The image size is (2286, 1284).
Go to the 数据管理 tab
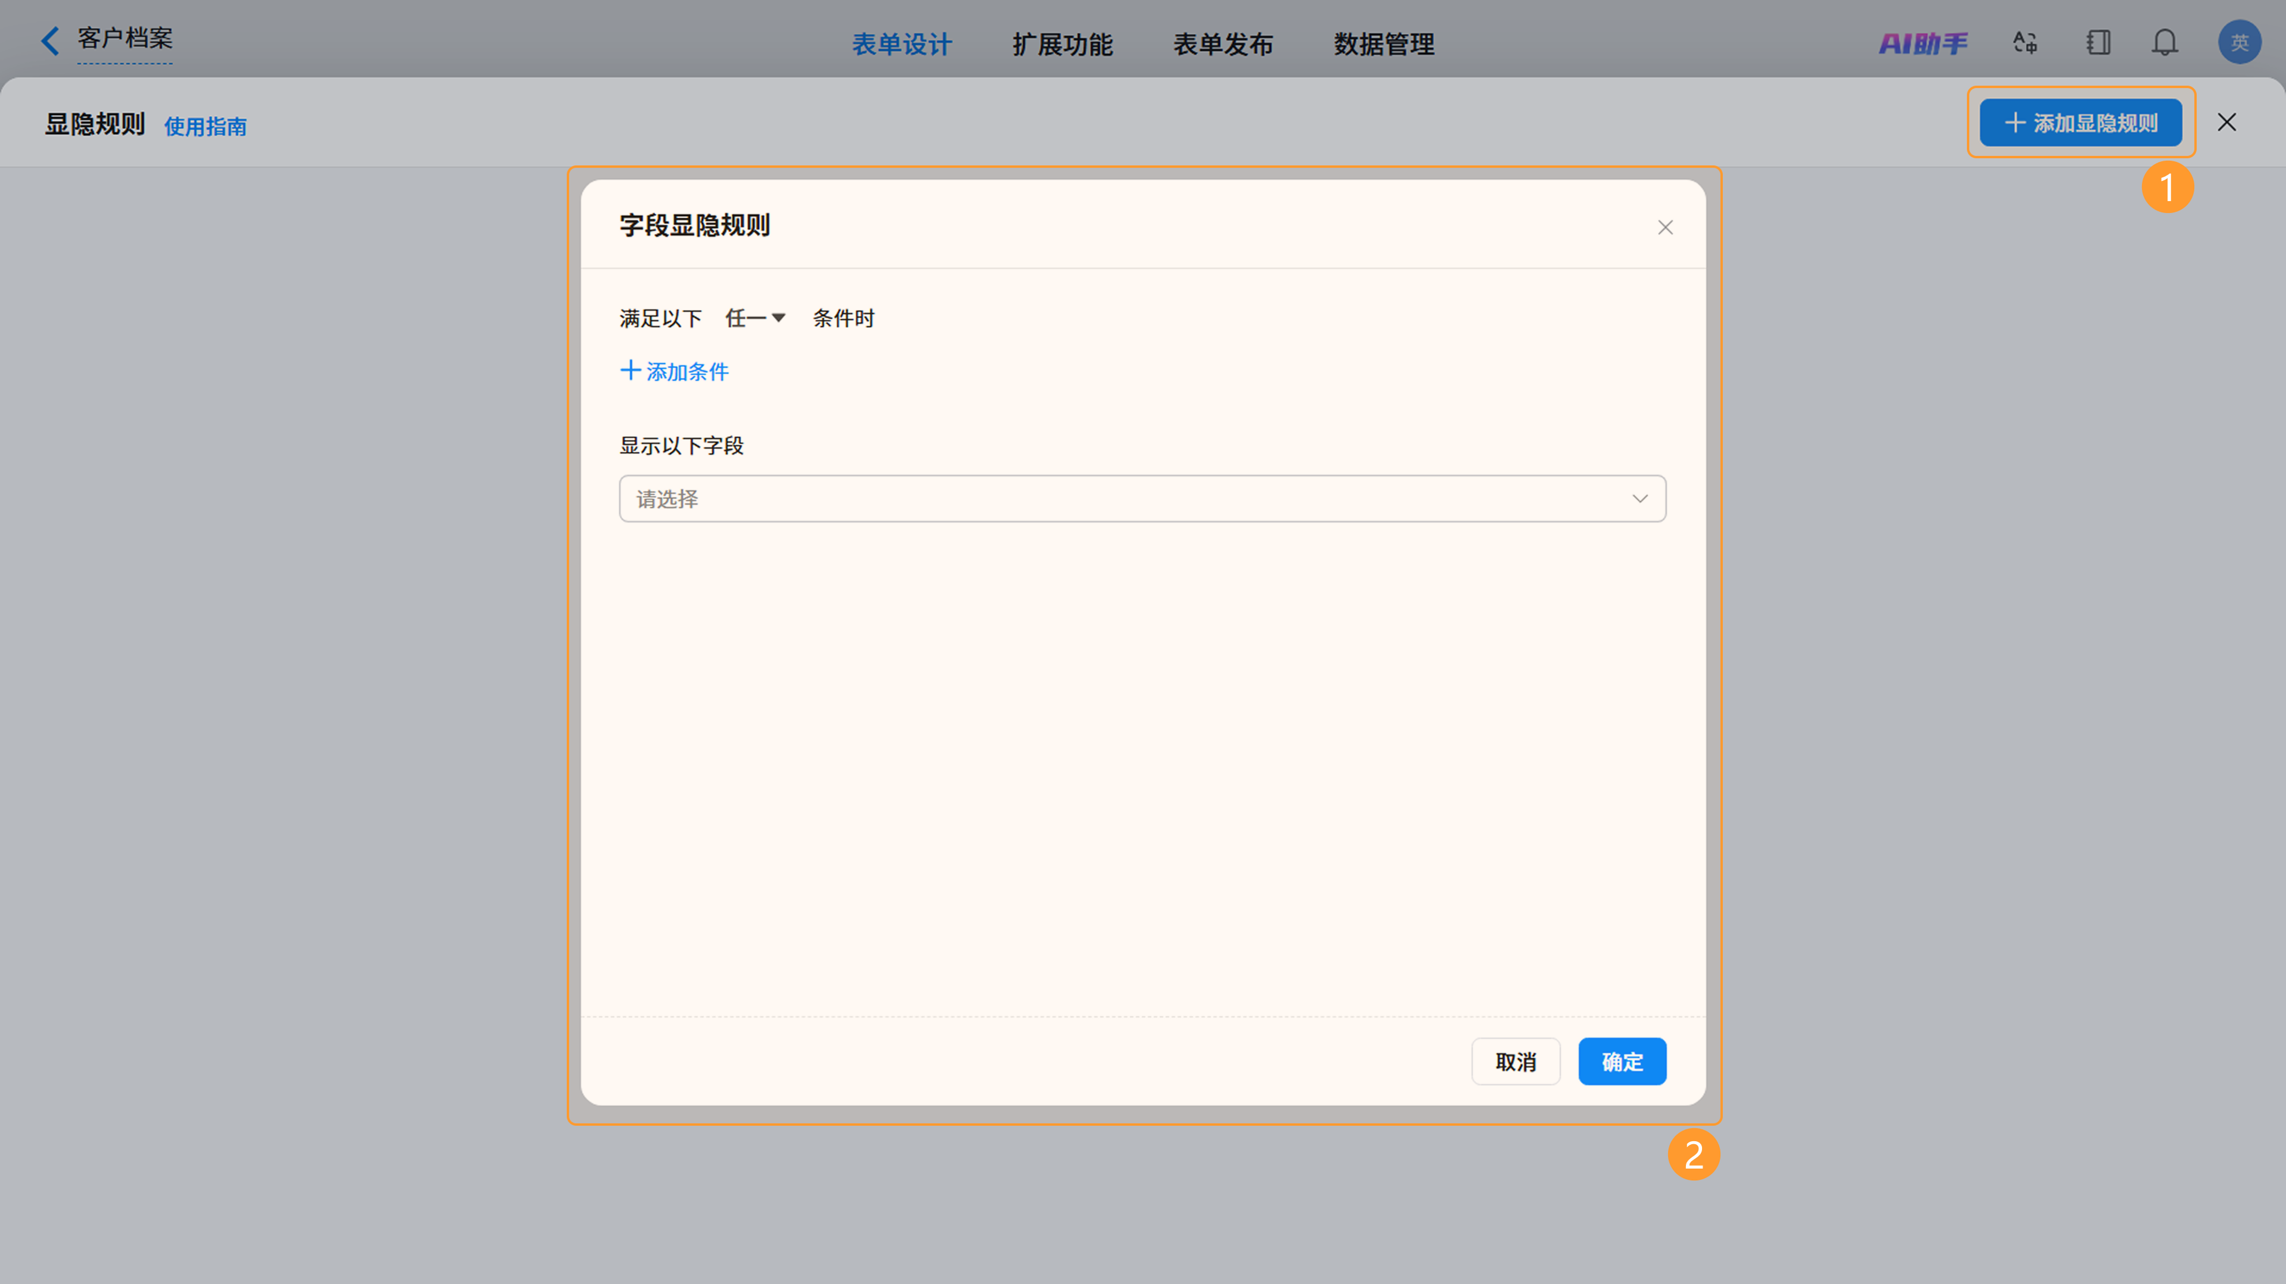click(1384, 45)
